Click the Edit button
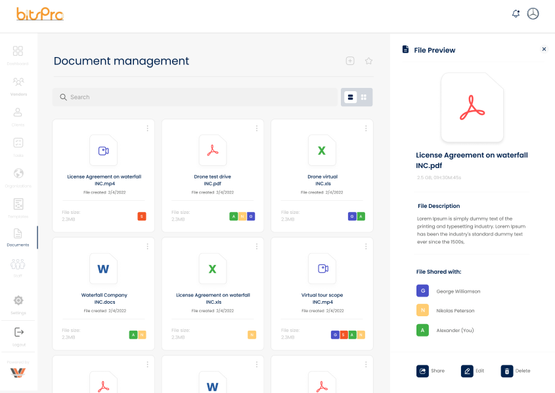Viewport: 555px width, 393px height. coord(472,371)
